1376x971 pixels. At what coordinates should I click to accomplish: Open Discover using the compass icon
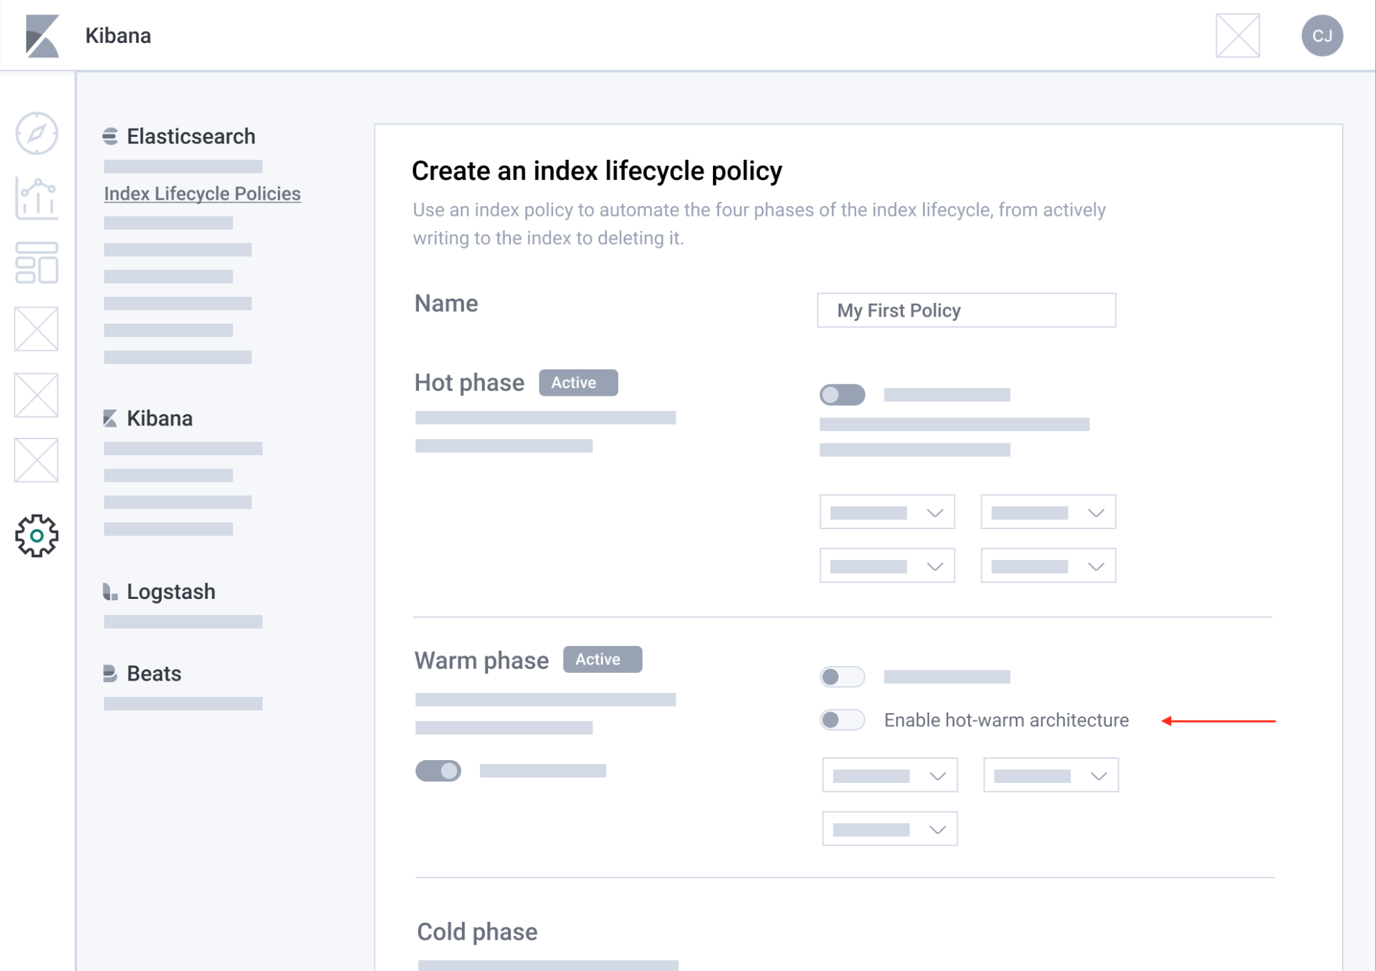(x=37, y=133)
